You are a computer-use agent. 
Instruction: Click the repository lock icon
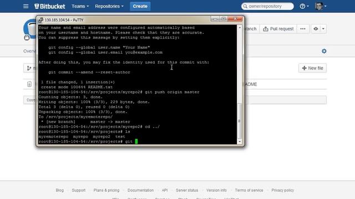(27, 38)
